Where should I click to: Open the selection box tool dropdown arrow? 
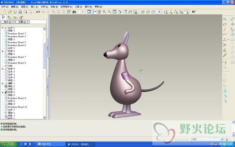83,12
